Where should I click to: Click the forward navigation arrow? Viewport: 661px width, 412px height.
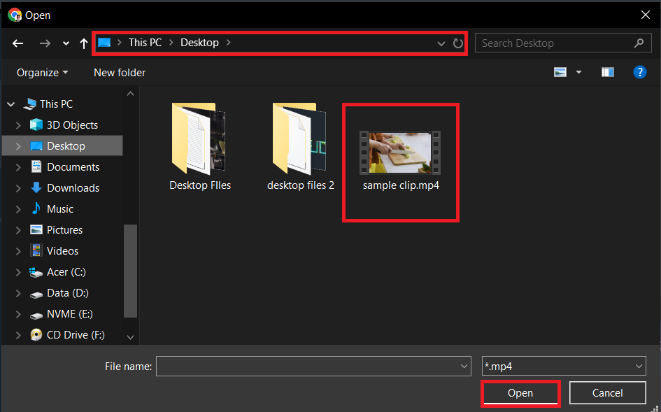(44, 43)
